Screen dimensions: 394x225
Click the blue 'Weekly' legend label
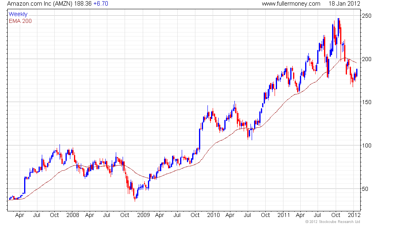point(18,14)
